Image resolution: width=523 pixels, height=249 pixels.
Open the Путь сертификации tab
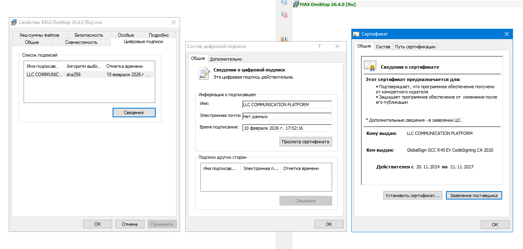pyautogui.click(x=415, y=47)
